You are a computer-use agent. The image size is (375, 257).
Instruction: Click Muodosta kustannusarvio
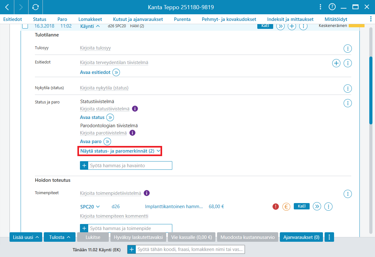coord(247,237)
